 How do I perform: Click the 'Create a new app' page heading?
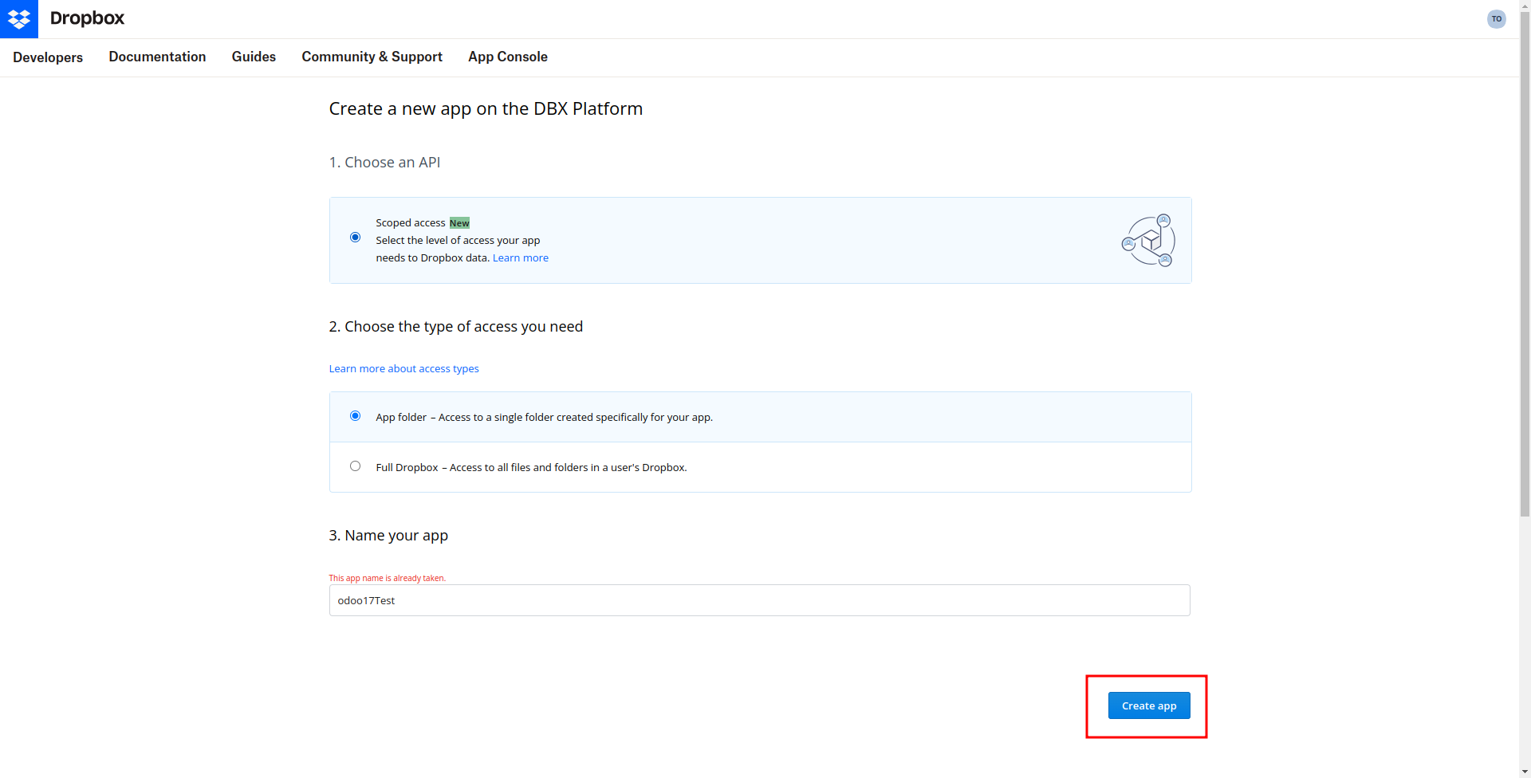click(x=485, y=109)
